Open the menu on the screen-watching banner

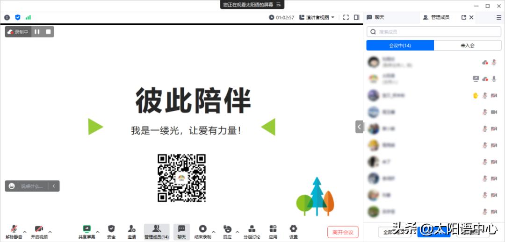279,5
